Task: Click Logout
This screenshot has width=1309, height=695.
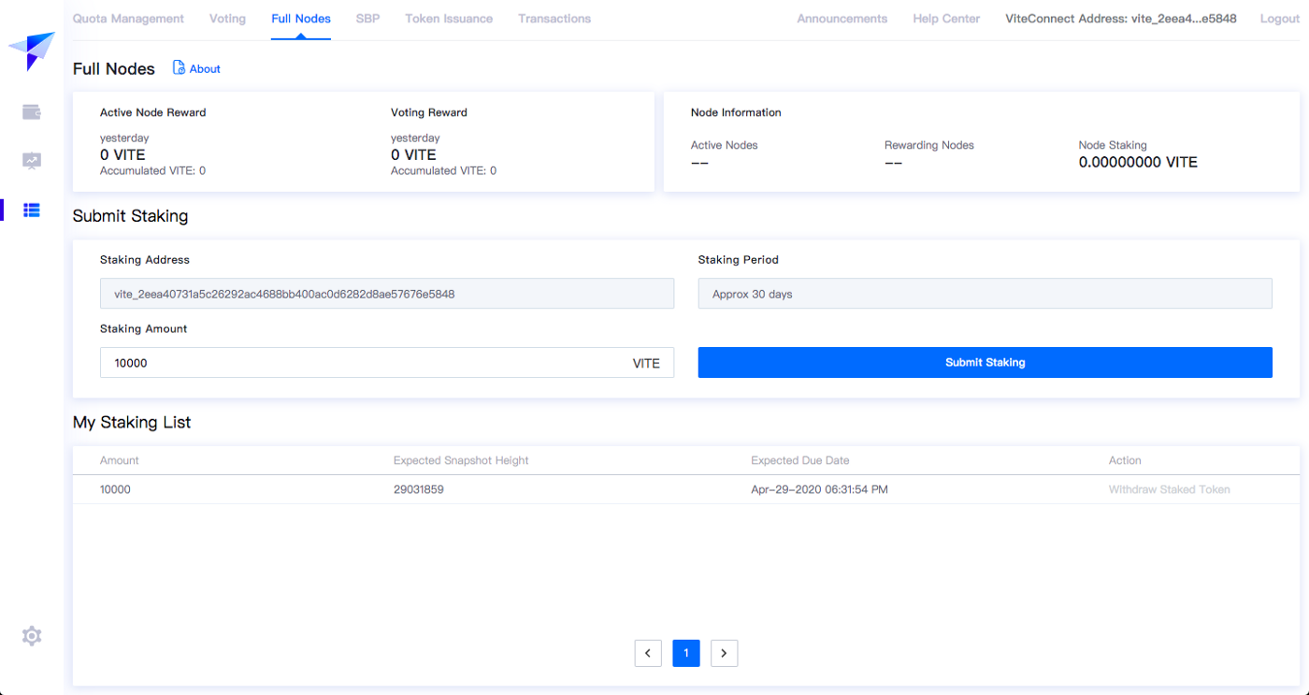Action: pos(1280,19)
